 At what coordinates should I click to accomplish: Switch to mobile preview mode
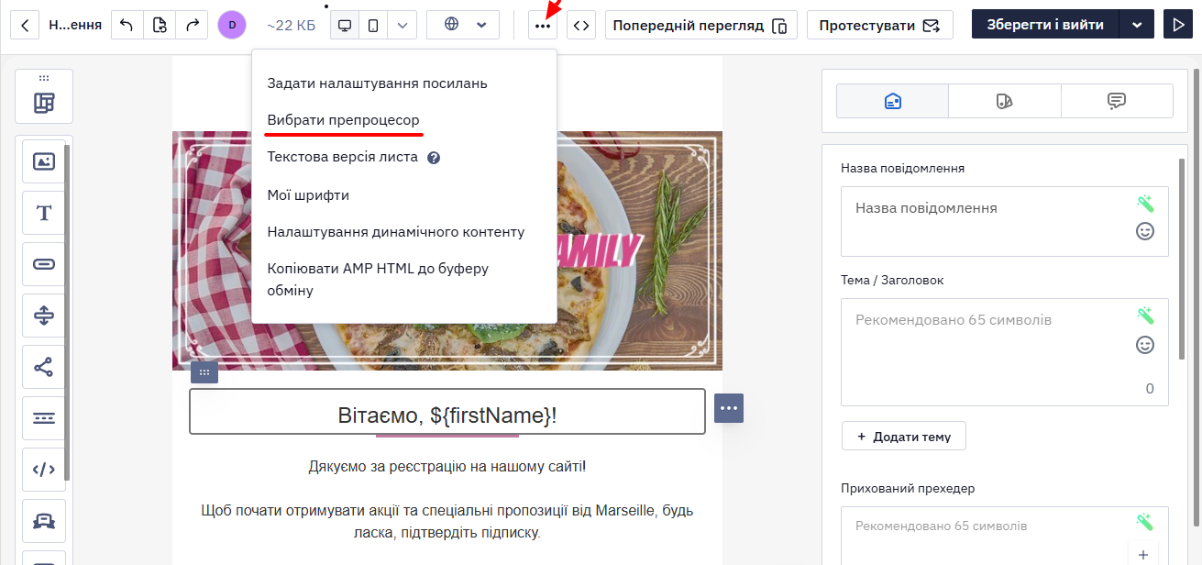373,25
